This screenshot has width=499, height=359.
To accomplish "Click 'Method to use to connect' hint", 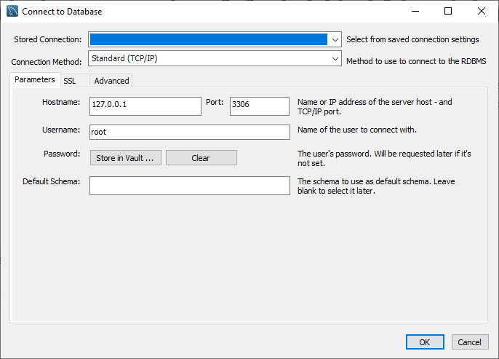I will [416, 61].
